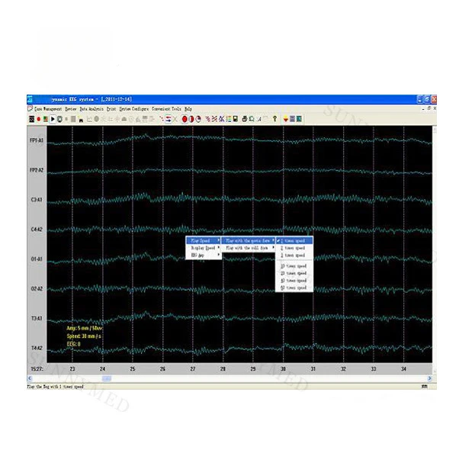
Task: Expand the EEG Amp submenu
Action: 204,255
